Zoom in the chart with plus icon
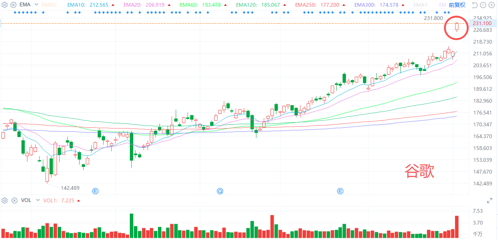 point(492,5)
